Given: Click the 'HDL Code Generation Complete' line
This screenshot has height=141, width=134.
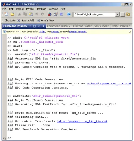Looking at the screenshot, I should click(38, 88).
